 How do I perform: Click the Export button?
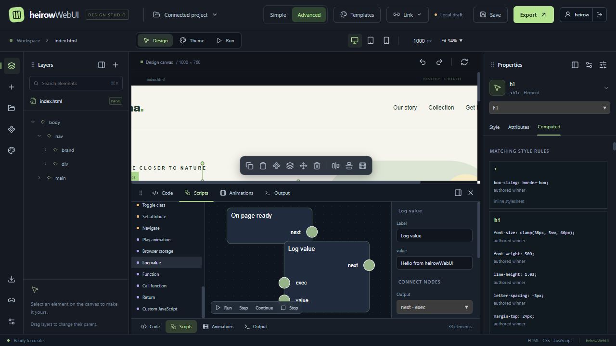point(533,15)
